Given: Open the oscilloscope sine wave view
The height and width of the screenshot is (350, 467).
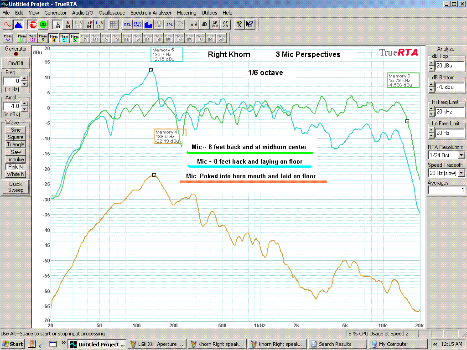Looking at the screenshot, I should pos(8,25).
